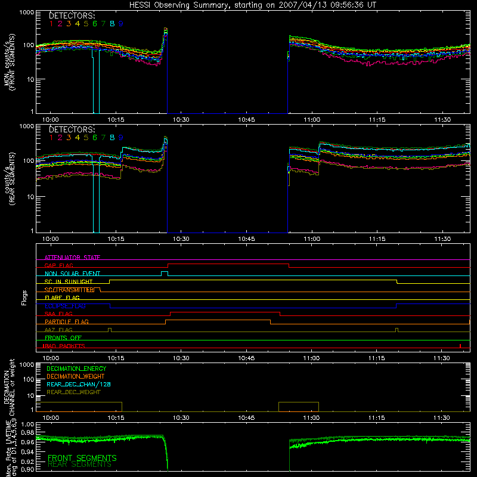
Task: Select yellow detector number 4 in front segments legend
Action: pyautogui.click(x=78, y=24)
